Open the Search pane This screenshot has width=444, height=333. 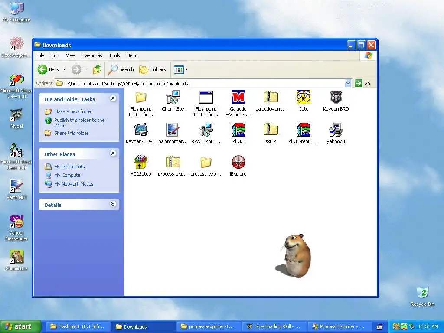point(121,69)
